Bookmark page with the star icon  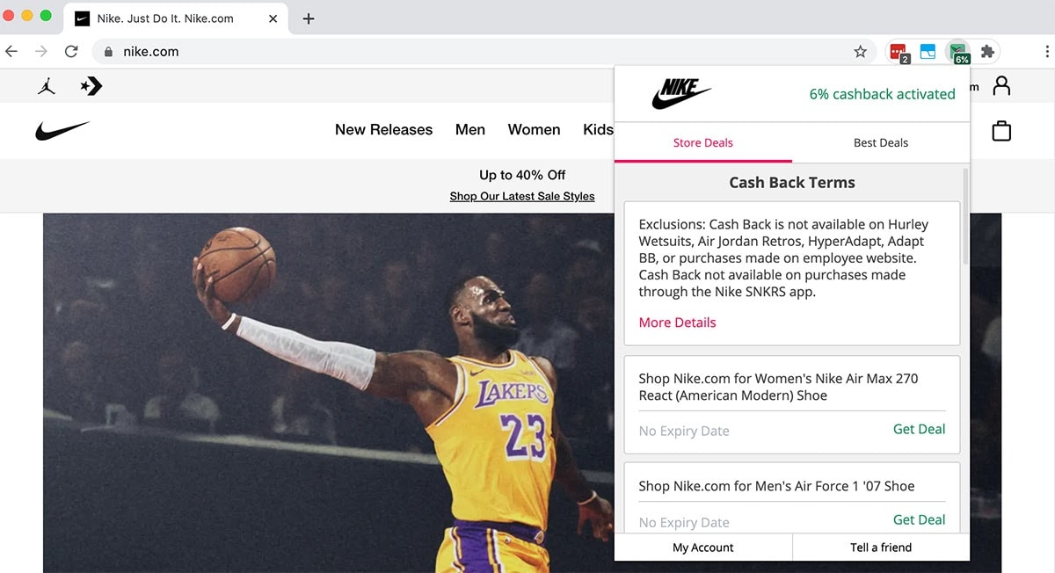pyautogui.click(x=860, y=52)
